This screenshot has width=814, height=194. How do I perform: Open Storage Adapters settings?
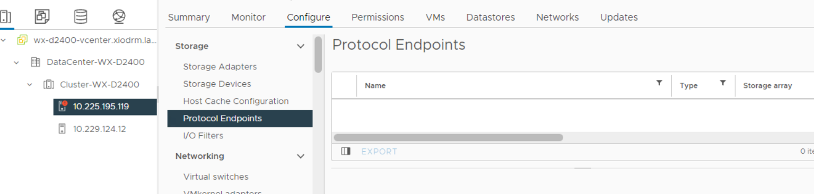pyautogui.click(x=220, y=67)
